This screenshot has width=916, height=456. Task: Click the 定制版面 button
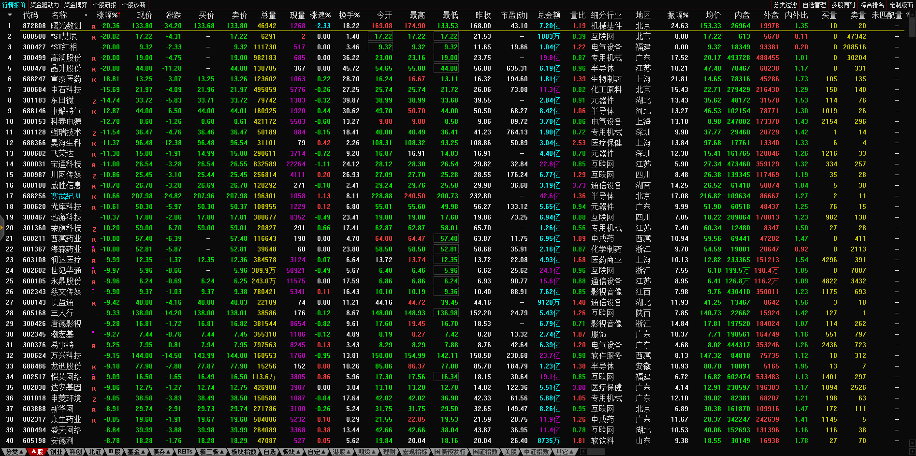pos(901,5)
